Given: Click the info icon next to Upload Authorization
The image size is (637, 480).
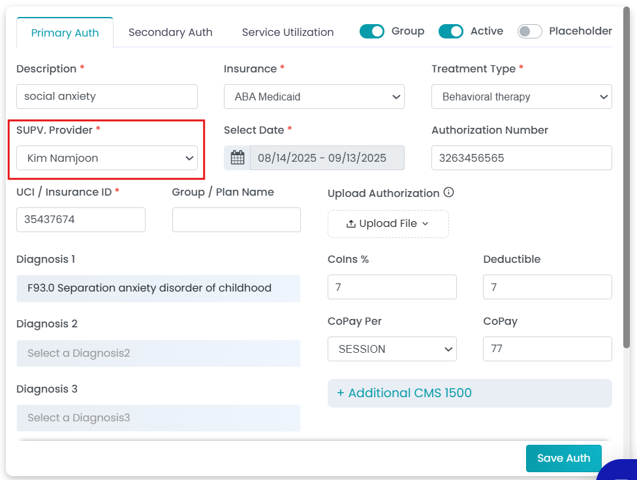Looking at the screenshot, I should pyautogui.click(x=448, y=192).
